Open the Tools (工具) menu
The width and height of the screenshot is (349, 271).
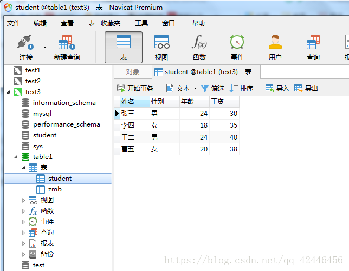coord(141,23)
